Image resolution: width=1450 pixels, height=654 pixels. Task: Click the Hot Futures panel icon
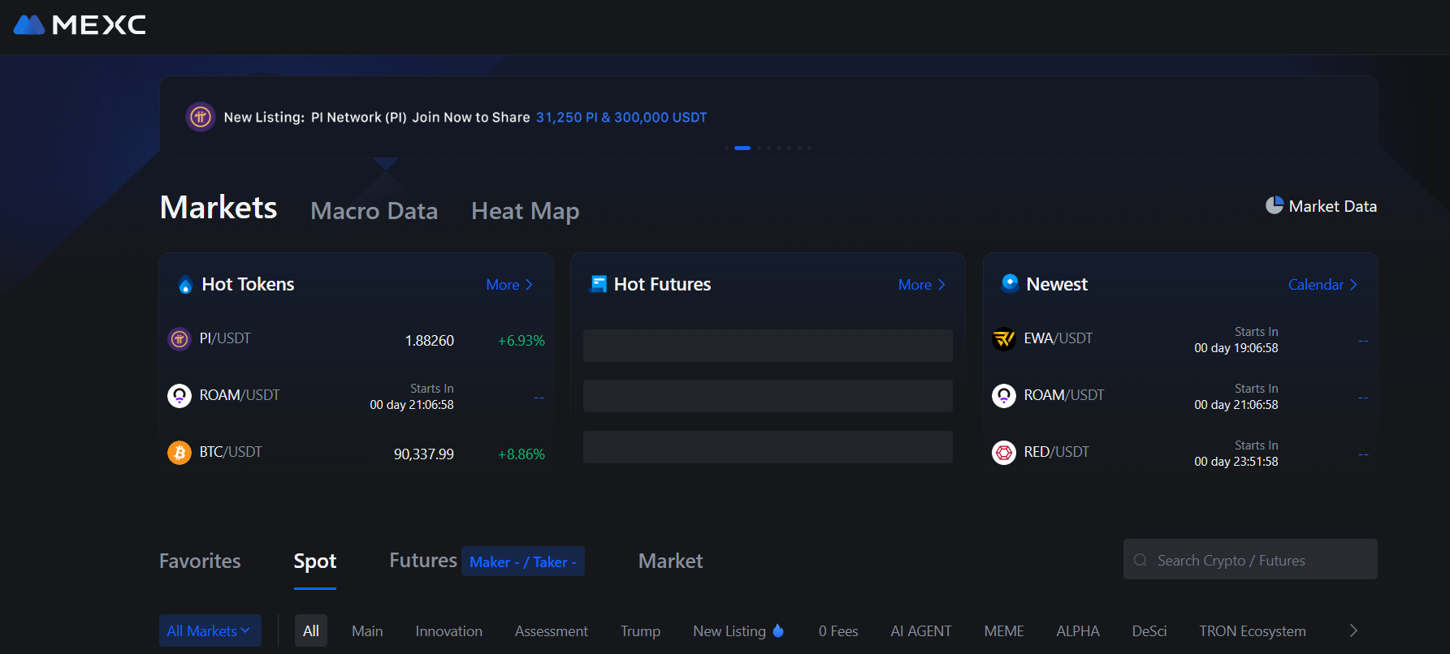coord(599,284)
